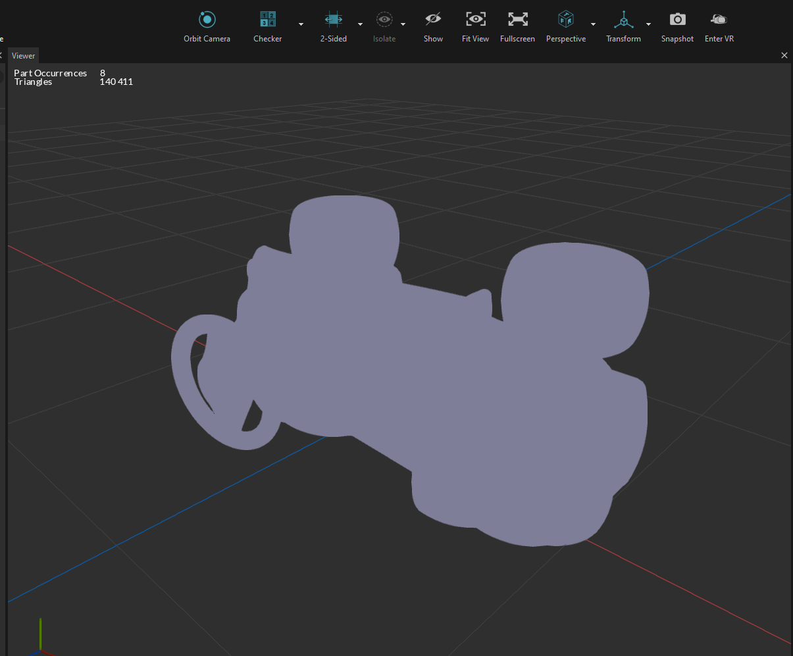
Task: Take a Snapshot of the viewport
Action: (x=677, y=20)
